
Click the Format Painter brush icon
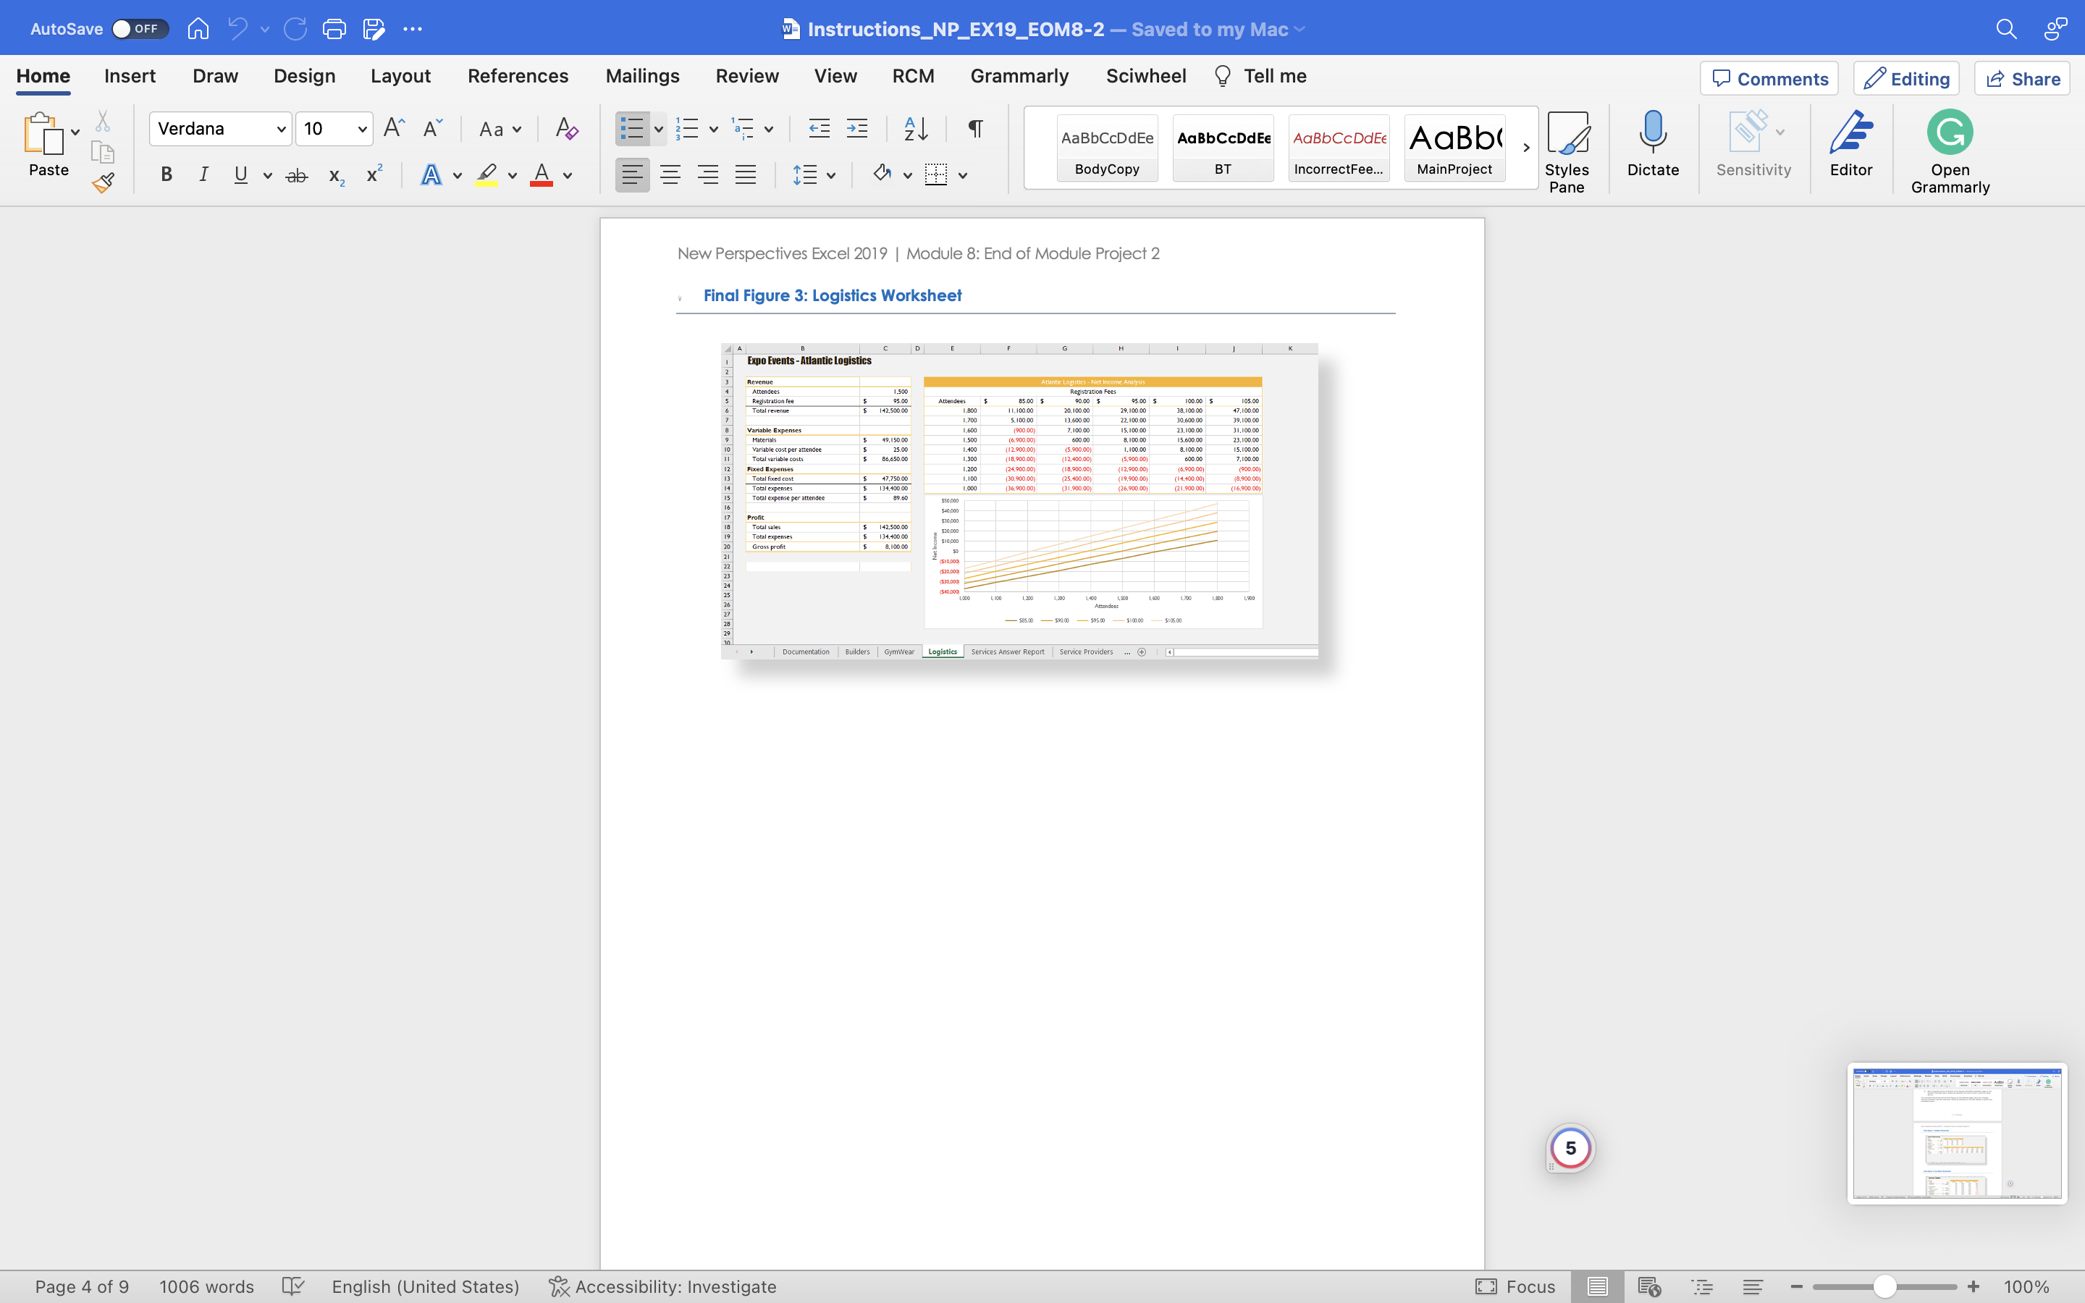(x=104, y=182)
